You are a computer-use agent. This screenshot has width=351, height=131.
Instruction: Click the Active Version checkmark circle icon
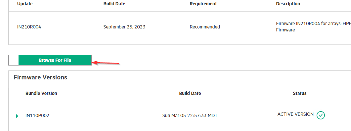coord(321,115)
